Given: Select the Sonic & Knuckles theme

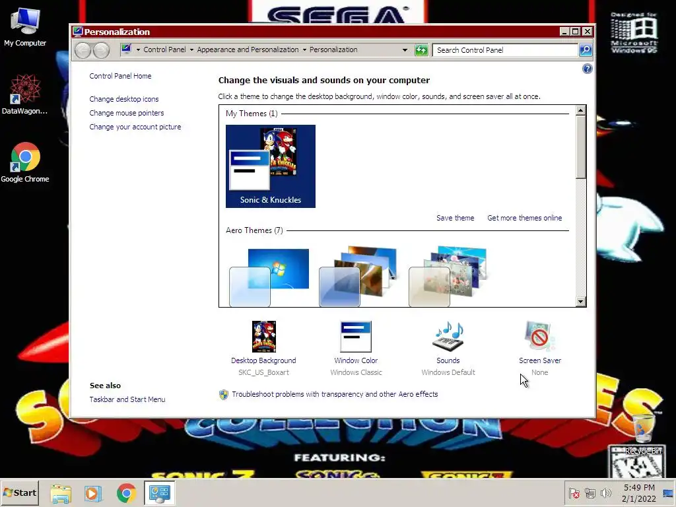Looking at the screenshot, I should [x=270, y=166].
